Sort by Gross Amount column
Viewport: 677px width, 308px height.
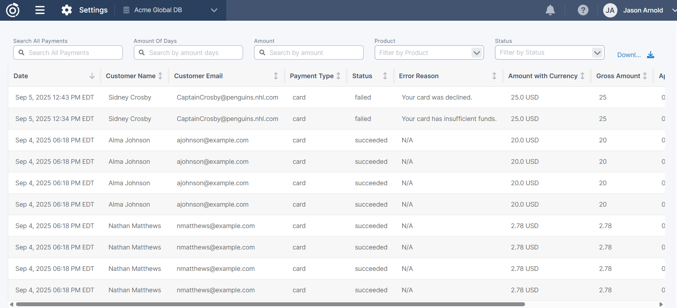pyautogui.click(x=645, y=76)
